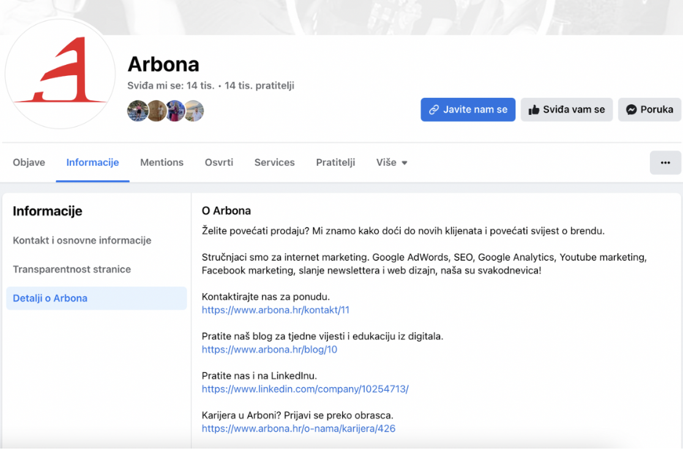
Task: Click the Javite nam se button
Action: click(468, 109)
